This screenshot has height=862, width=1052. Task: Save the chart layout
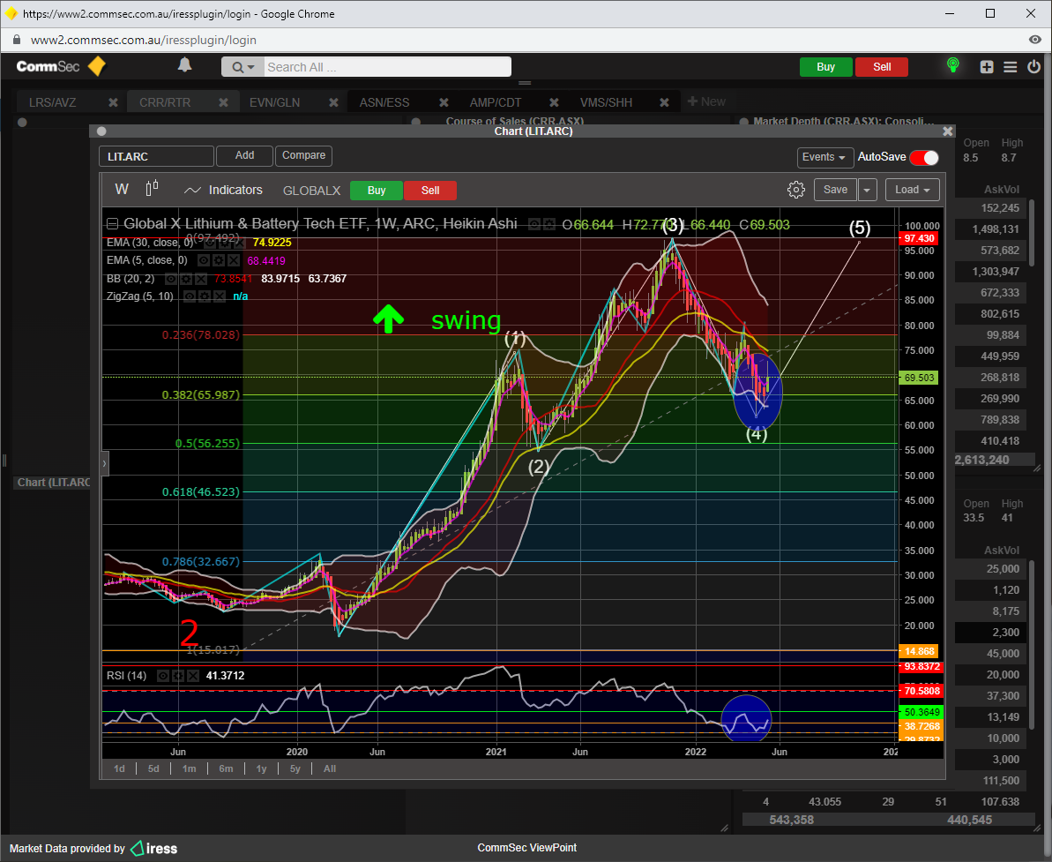[x=835, y=190]
